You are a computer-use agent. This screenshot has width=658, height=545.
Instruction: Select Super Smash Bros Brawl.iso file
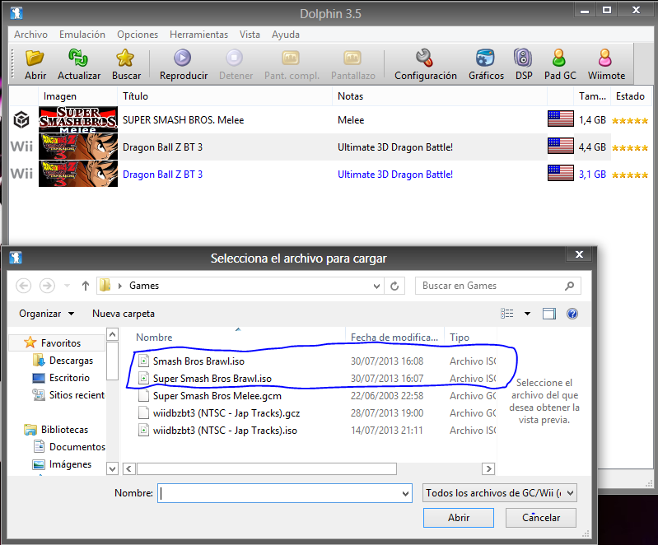click(x=212, y=379)
